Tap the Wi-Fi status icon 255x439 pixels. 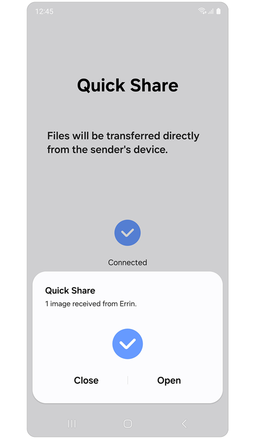point(202,11)
